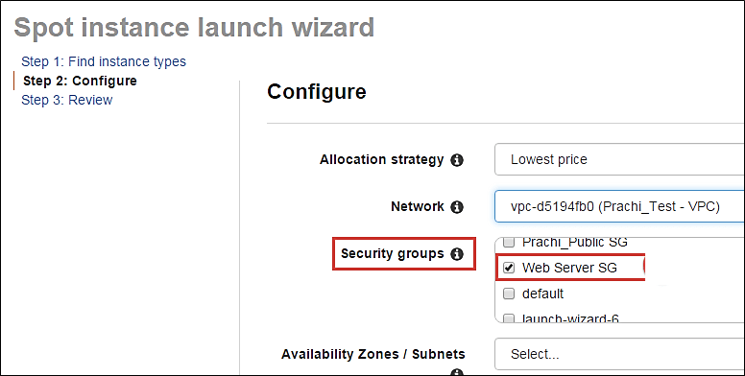Click the Configure section heading

tap(317, 92)
